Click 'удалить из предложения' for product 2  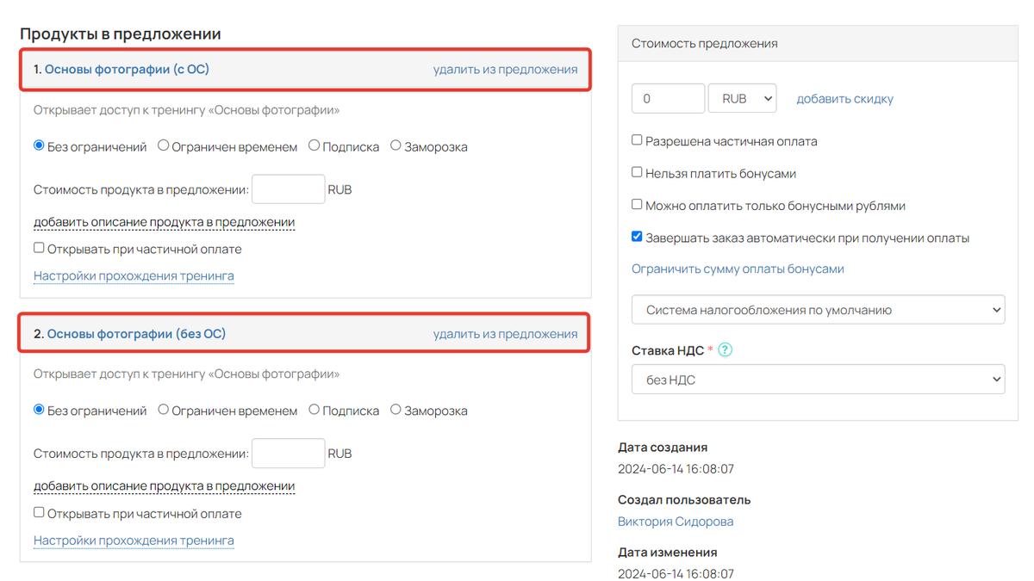click(x=505, y=333)
